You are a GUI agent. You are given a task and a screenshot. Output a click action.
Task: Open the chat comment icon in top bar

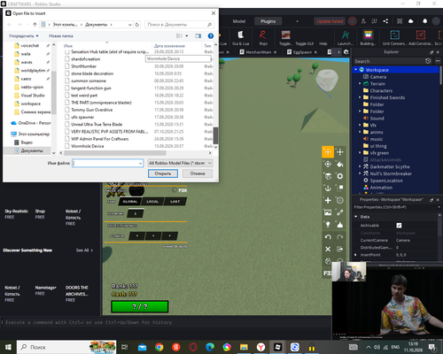pos(375,21)
